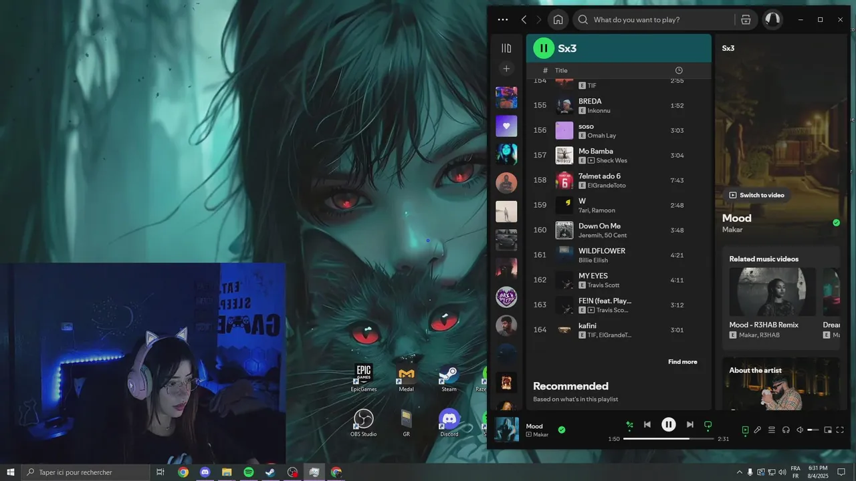Click the Discord desktop shortcut
The height and width of the screenshot is (481, 856).
click(449, 423)
